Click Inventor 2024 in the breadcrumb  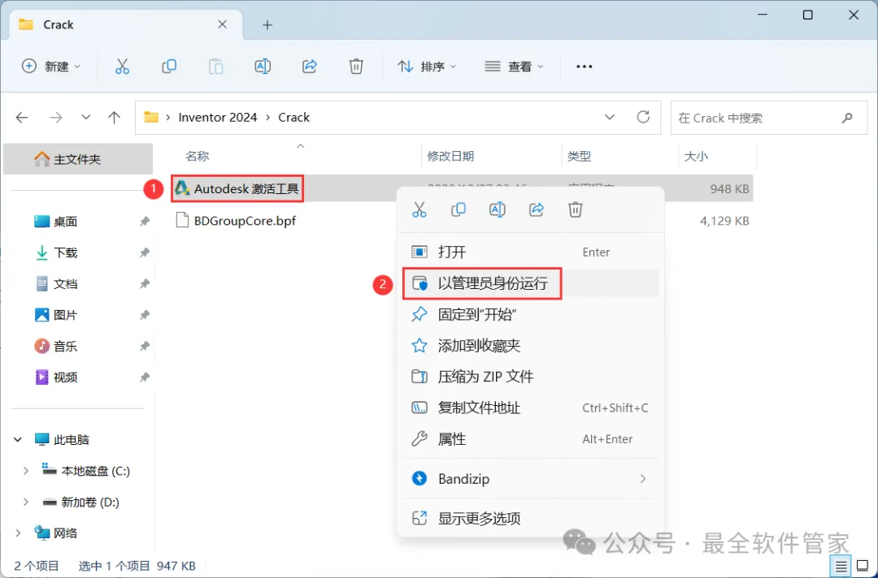click(218, 118)
